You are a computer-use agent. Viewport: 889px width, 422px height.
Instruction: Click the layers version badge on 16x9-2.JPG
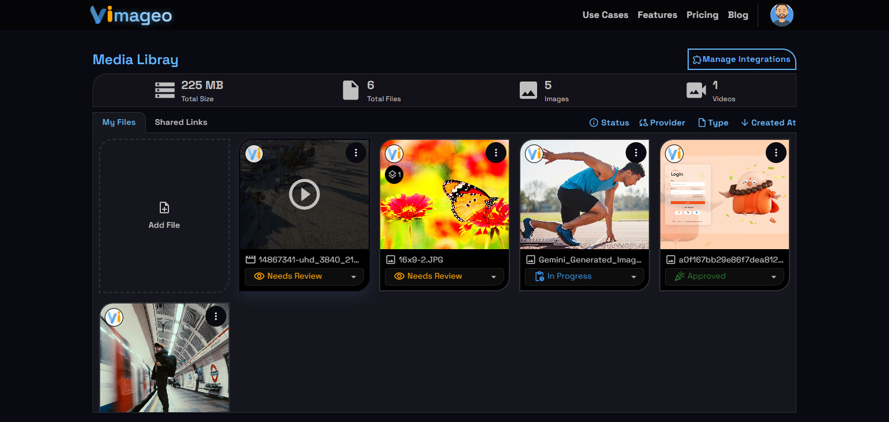point(394,174)
